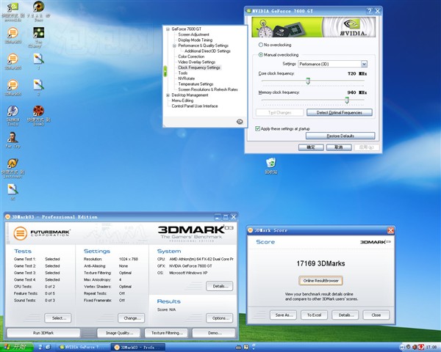The image size is (441, 352).
Task: Toggle Apply these settings at startup checkbox
Action: click(257, 128)
